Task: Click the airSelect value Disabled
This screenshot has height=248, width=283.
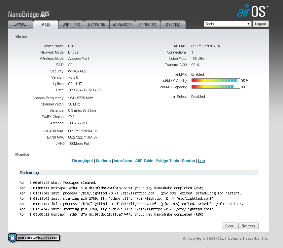Action: coord(198,97)
